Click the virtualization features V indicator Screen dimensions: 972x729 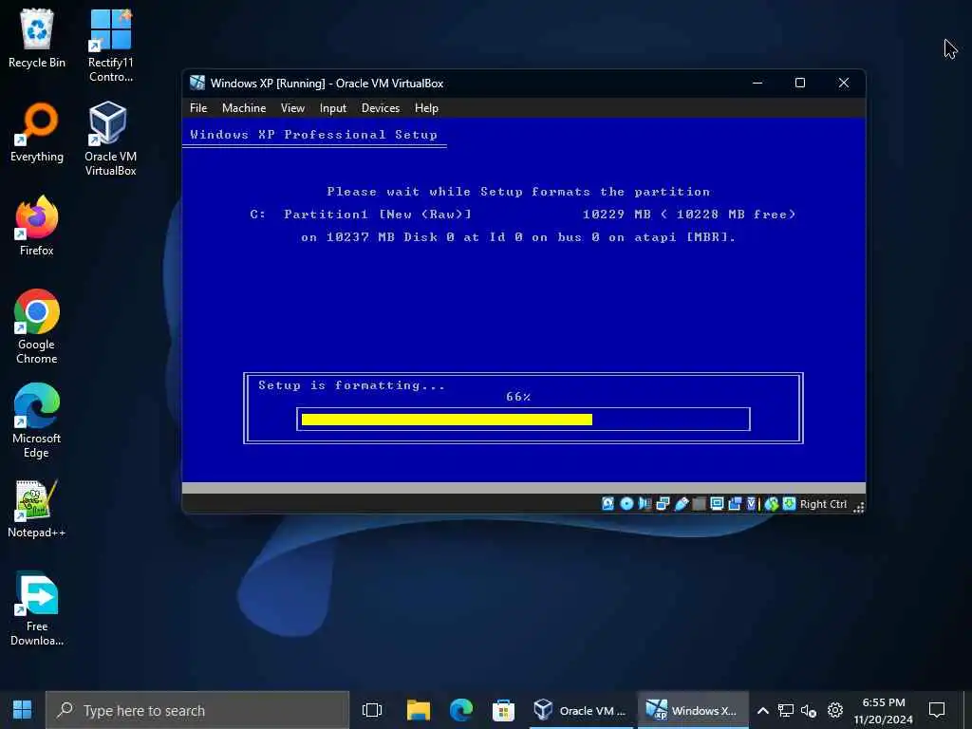752,503
